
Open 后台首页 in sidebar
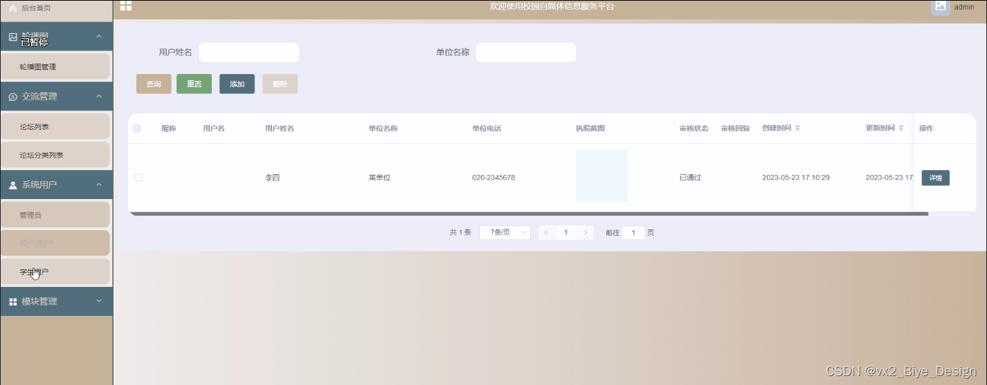pos(56,8)
